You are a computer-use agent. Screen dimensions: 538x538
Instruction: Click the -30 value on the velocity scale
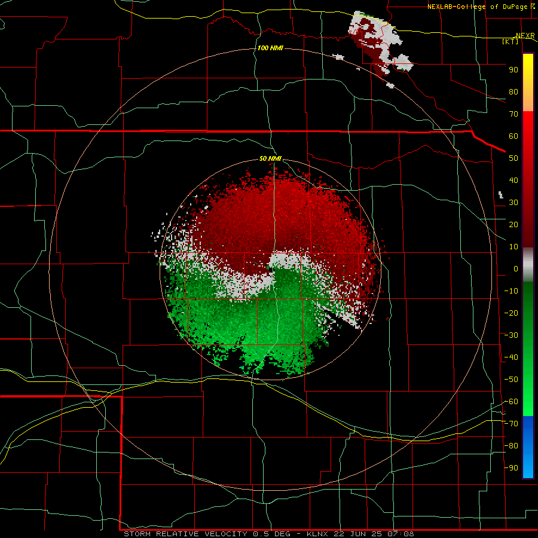[x=511, y=335]
